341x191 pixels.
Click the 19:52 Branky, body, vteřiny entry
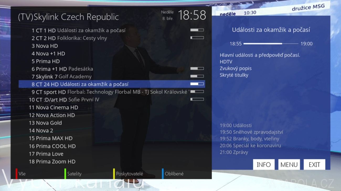point(249,139)
